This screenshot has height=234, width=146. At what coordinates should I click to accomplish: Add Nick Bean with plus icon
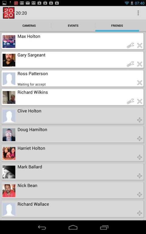pyautogui.click(x=139, y=194)
